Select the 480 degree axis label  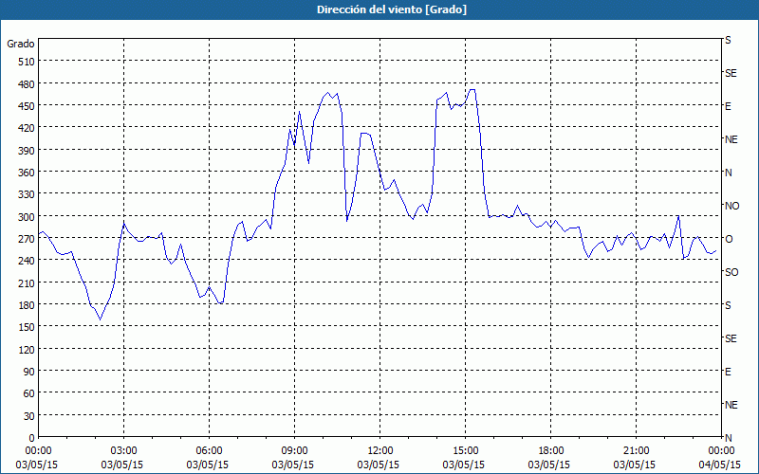(27, 84)
